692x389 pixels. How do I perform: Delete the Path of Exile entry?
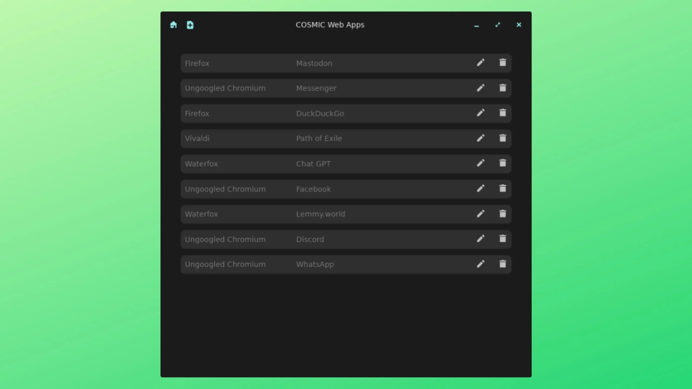[503, 138]
